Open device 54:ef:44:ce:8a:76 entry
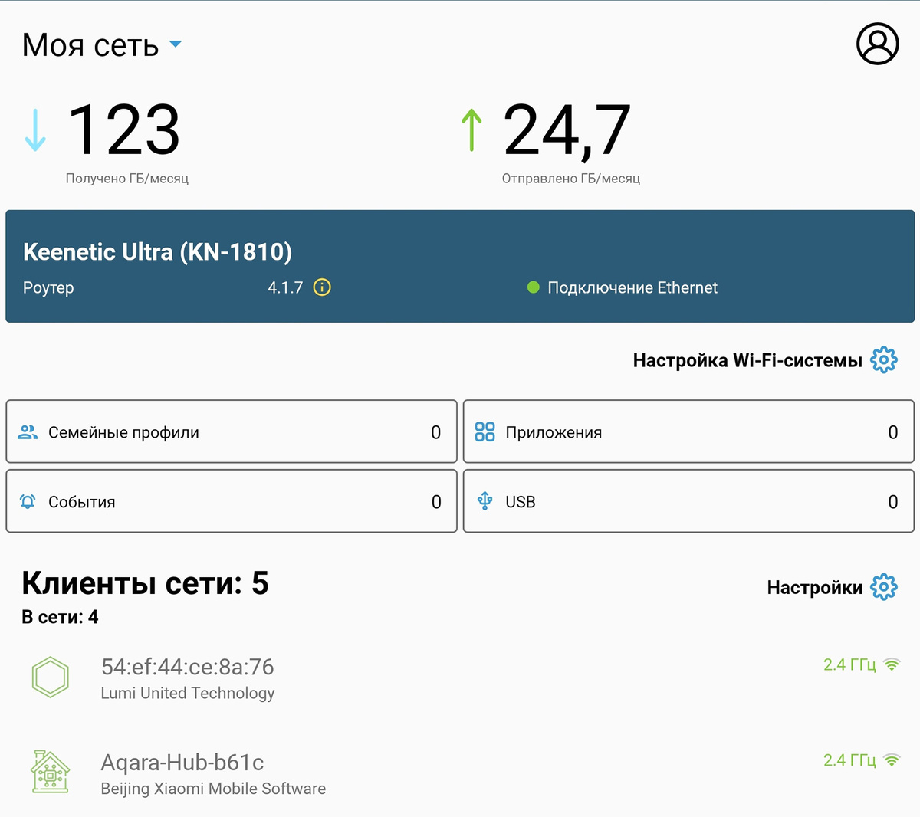 pyautogui.click(x=460, y=678)
